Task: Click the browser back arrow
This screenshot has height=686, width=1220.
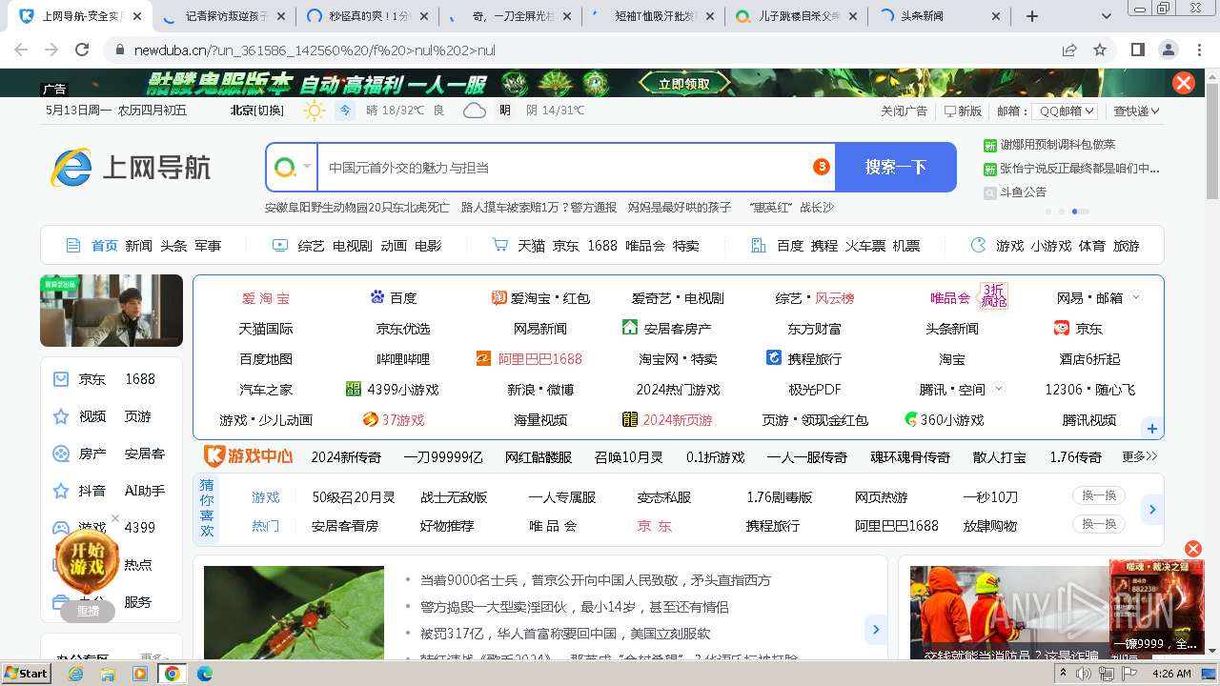Action: (21, 50)
